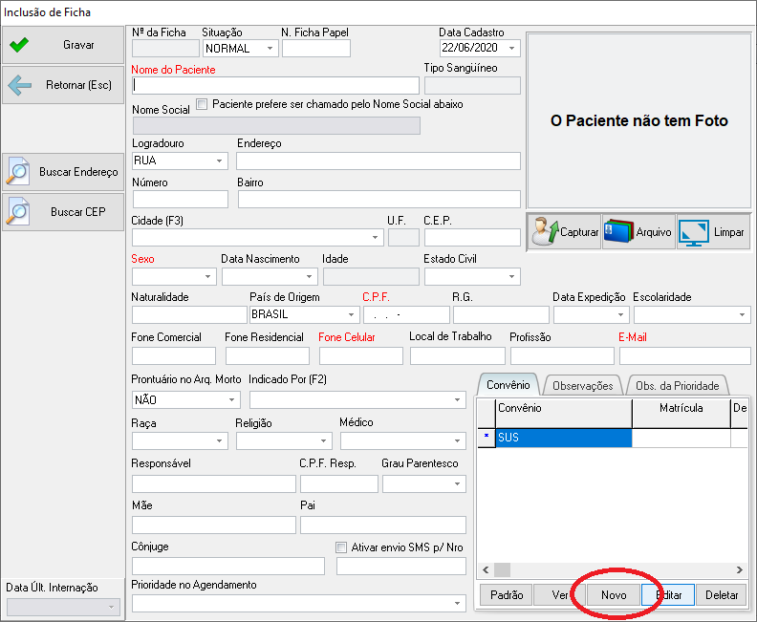Screen dimensions: 757x622
Task: Open the Obs. da Prioridade tab
Action: 678,386
